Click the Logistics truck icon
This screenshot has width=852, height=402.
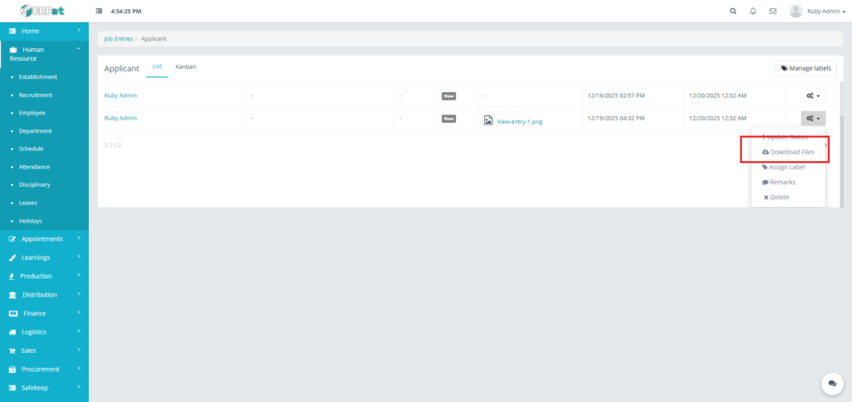coord(12,332)
